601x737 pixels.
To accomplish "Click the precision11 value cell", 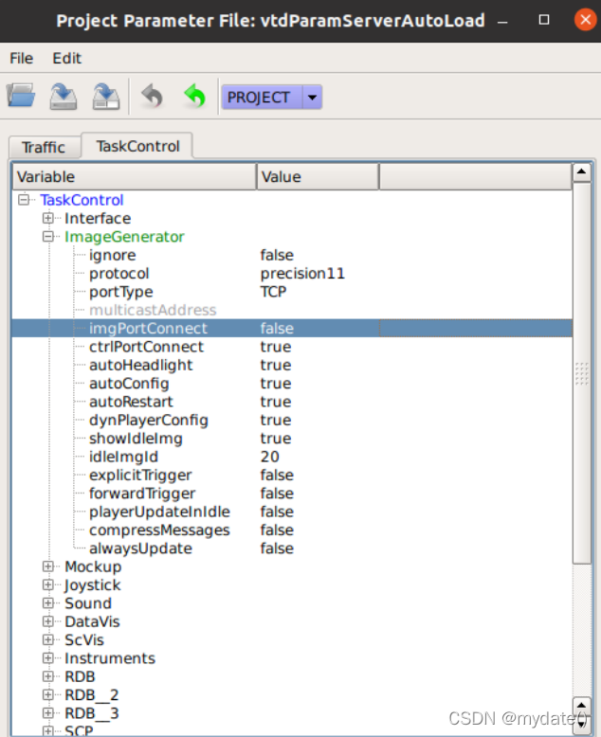I will pos(302,273).
